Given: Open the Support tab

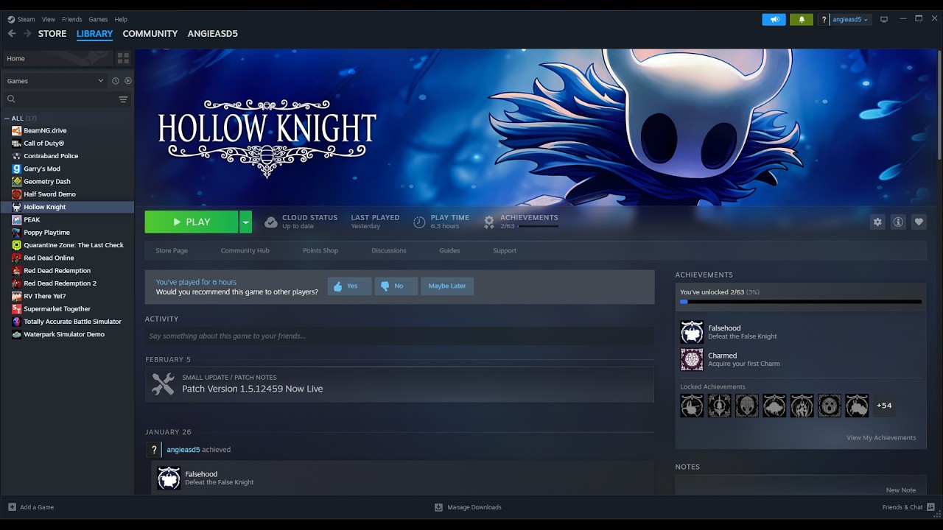Looking at the screenshot, I should point(505,250).
